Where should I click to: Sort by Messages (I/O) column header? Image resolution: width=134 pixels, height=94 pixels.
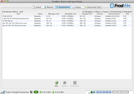pos(54,14)
